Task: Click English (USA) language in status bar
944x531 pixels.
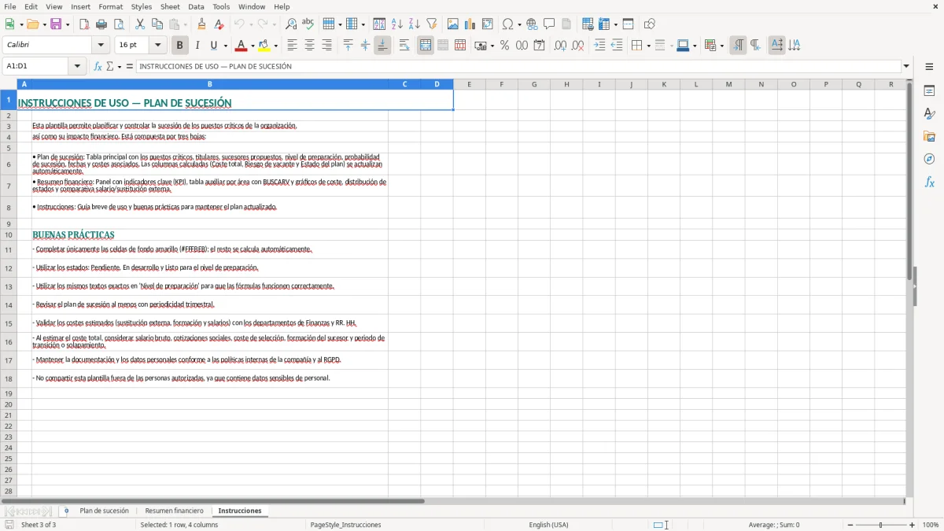Action: 548,525
